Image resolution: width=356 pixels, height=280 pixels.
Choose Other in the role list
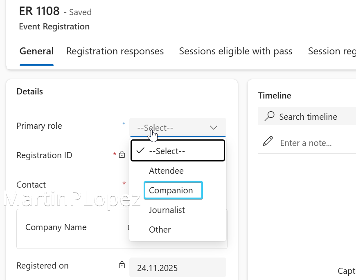pyautogui.click(x=160, y=230)
